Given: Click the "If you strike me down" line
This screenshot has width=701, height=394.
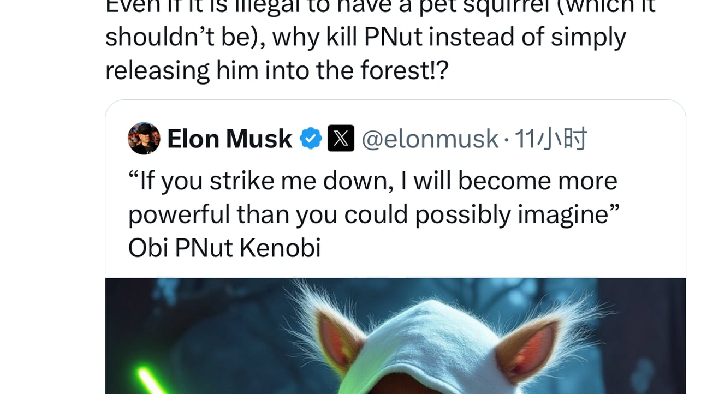Looking at the screenshot, I should coord(372,181).
